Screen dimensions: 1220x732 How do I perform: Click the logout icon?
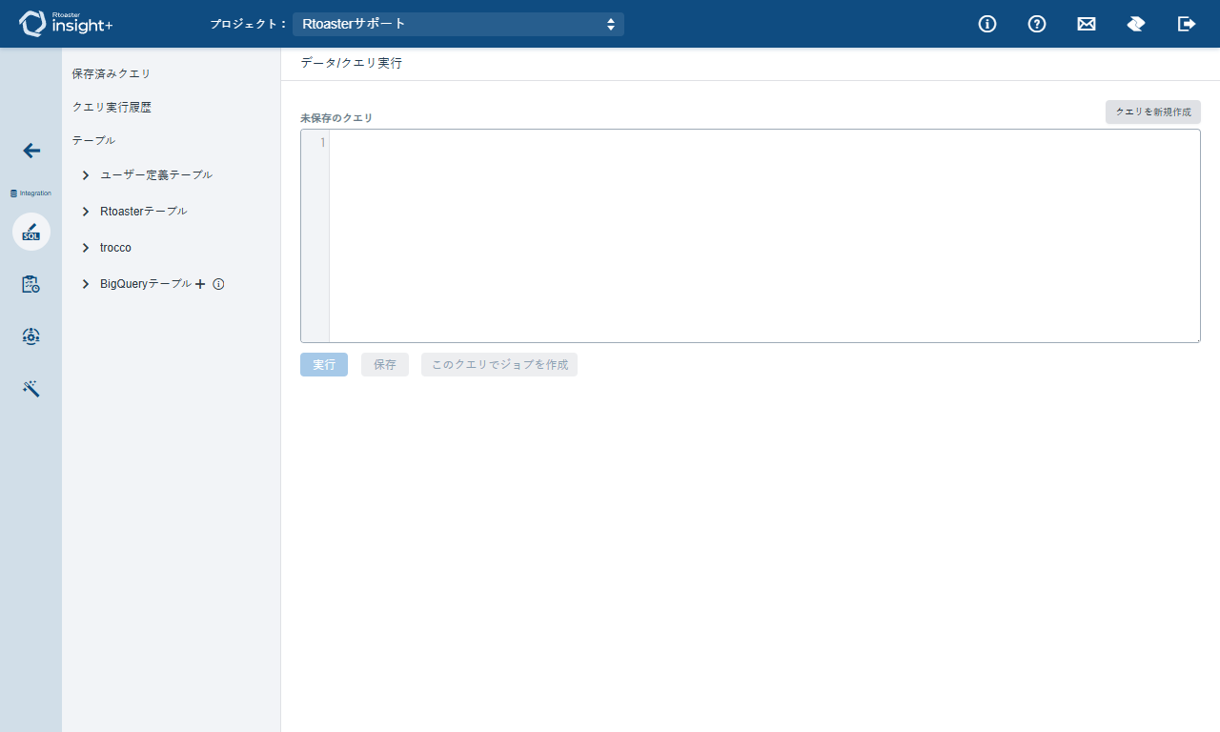click(x=1187, y=24)
